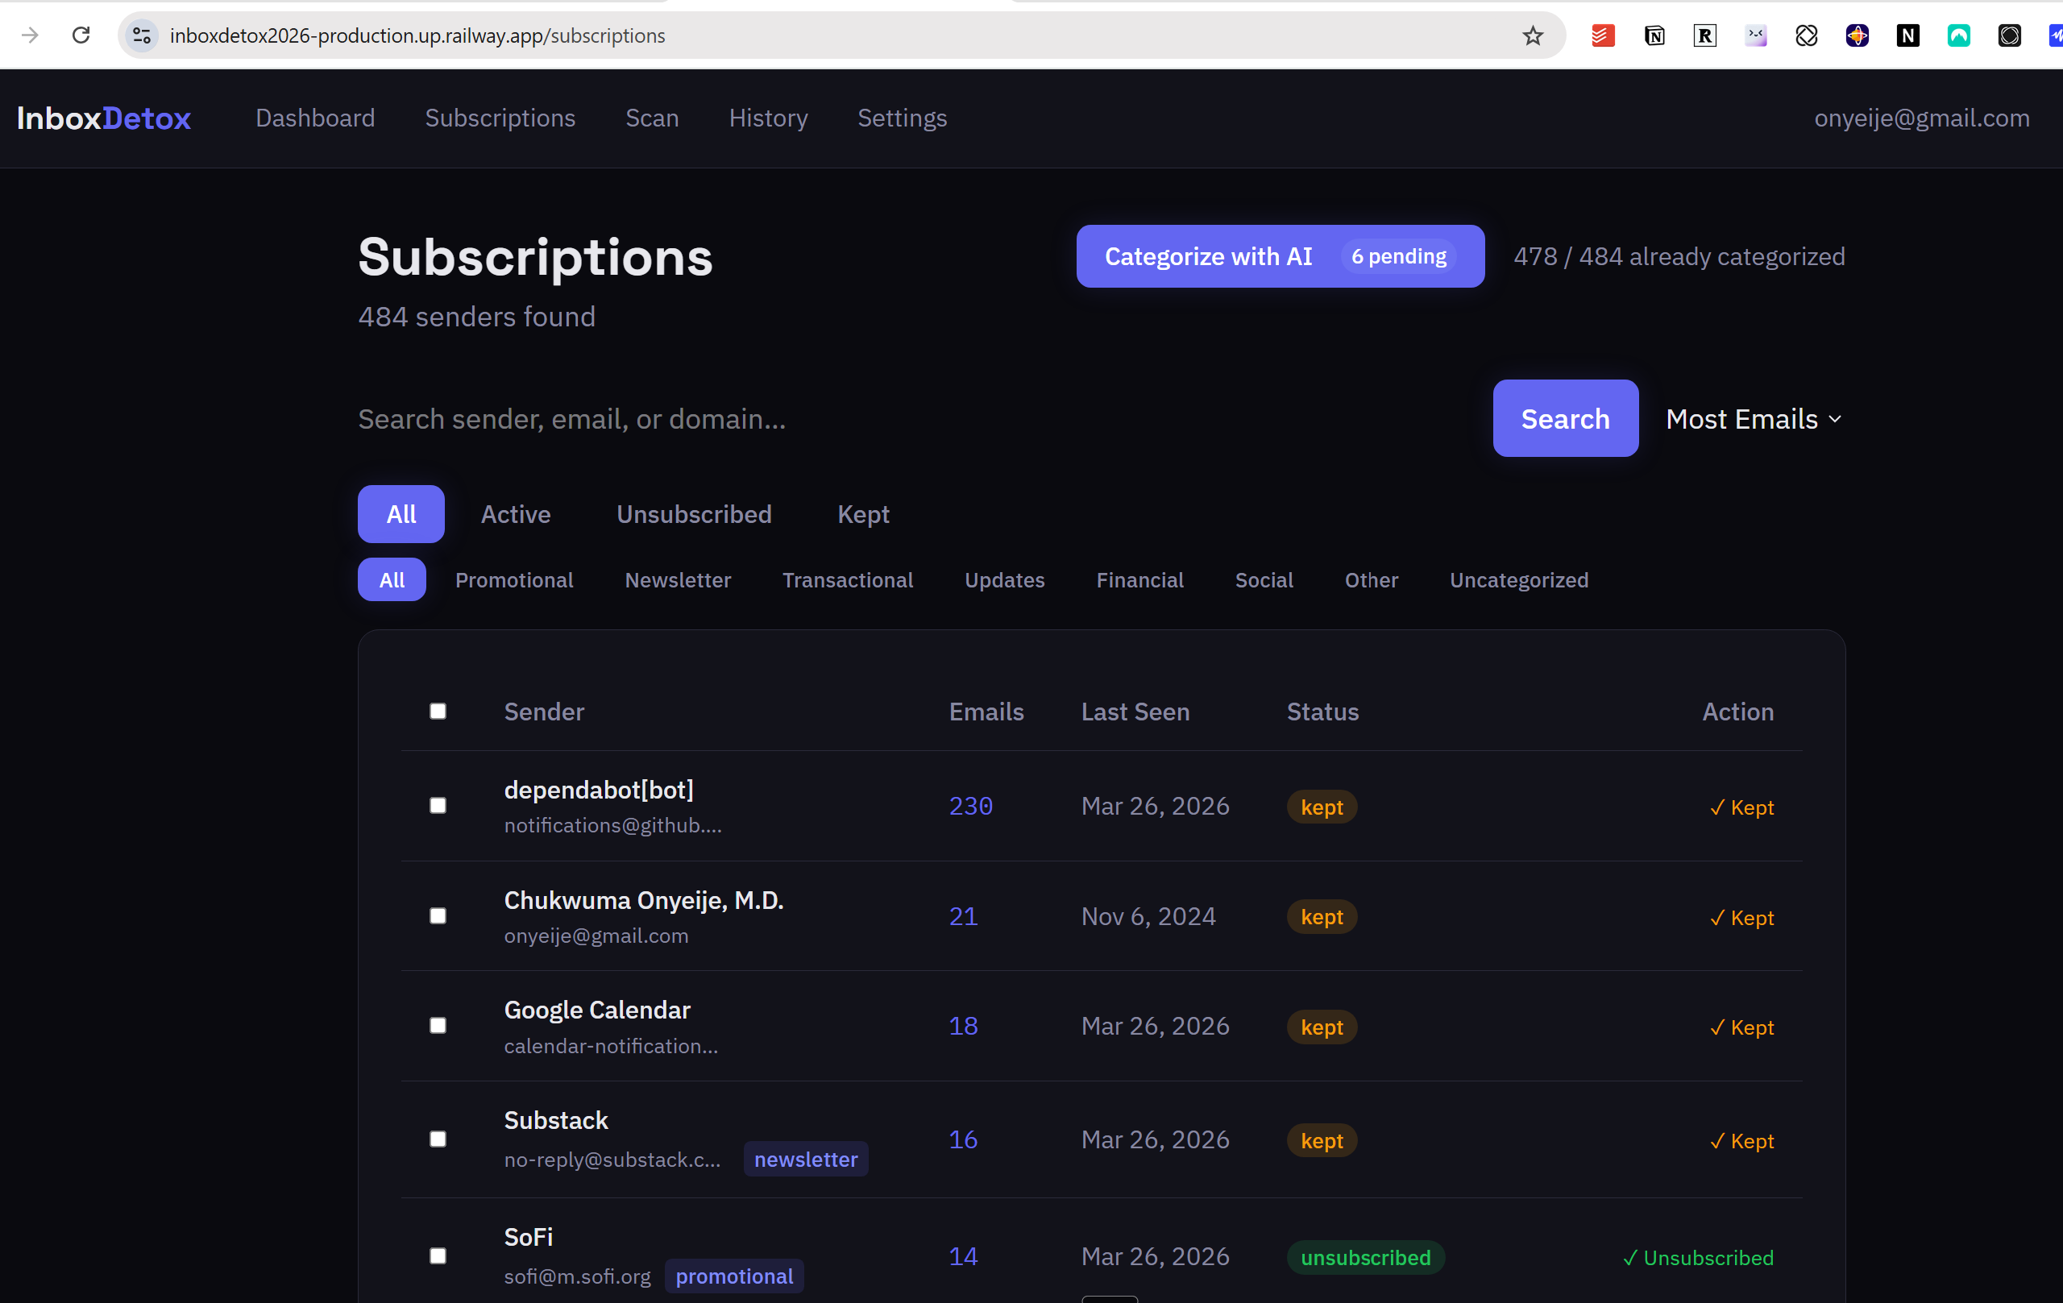This screenshot has height=1303, width=2063.
Task: Check the dependabot[bot] row checkbox
Action: [438, 805]
